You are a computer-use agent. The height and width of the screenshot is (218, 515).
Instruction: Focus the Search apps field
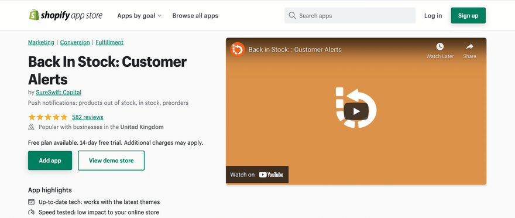click(350, 15)
